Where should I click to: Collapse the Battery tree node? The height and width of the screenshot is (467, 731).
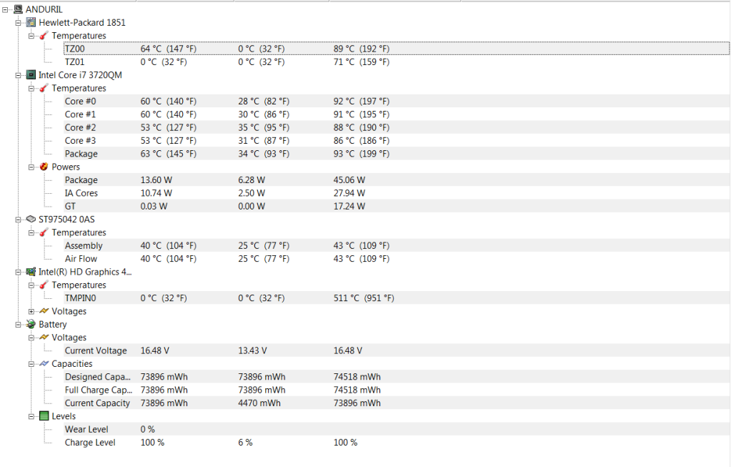[x=18, y=324]
